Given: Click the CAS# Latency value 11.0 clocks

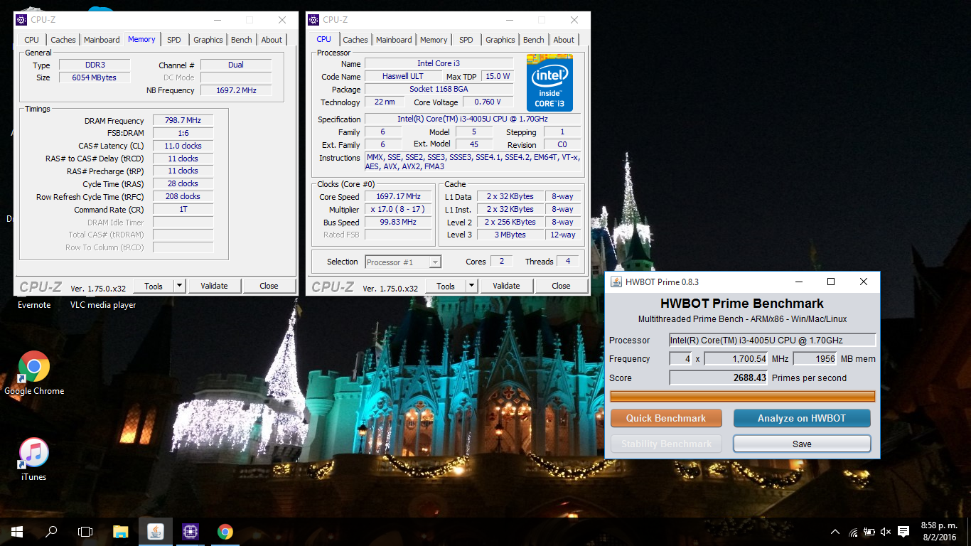Looking at the screenshot, I should coord(183,146).
